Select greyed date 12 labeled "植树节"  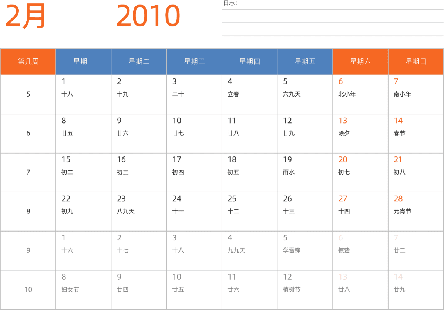(305, 290)
